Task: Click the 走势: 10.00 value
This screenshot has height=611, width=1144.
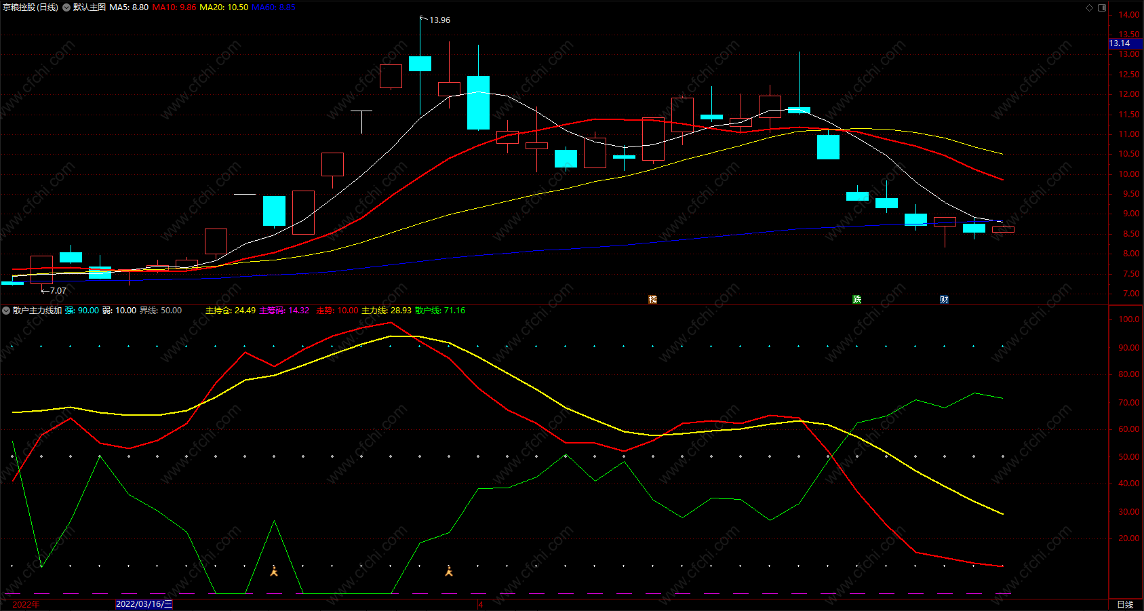Action: 337,311
